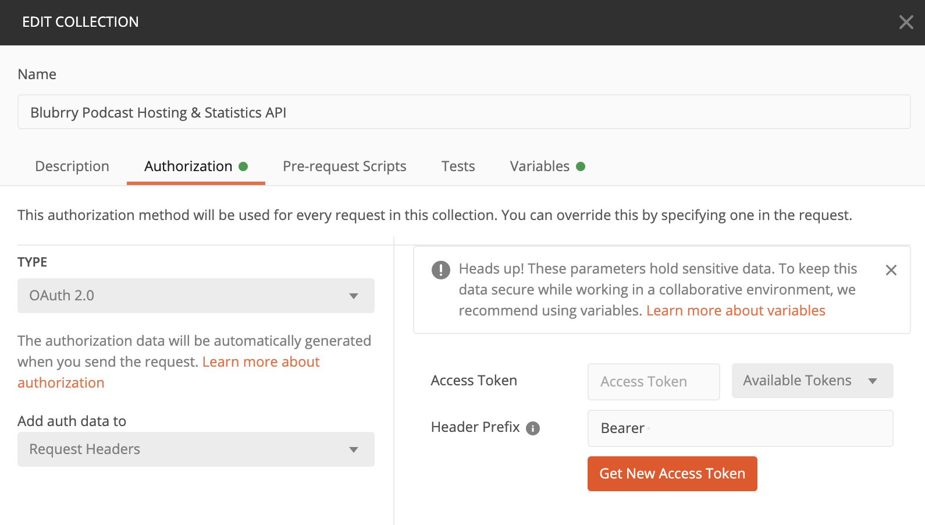
Task: Click the TYPE section label
Action: pos(33,262)
